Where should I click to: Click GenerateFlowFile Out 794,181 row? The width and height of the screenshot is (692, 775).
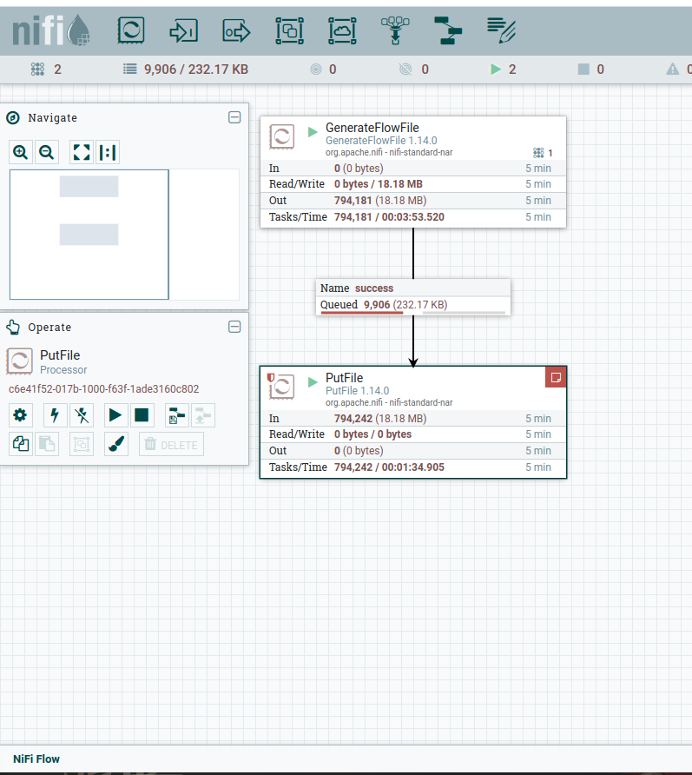point(413,200)
